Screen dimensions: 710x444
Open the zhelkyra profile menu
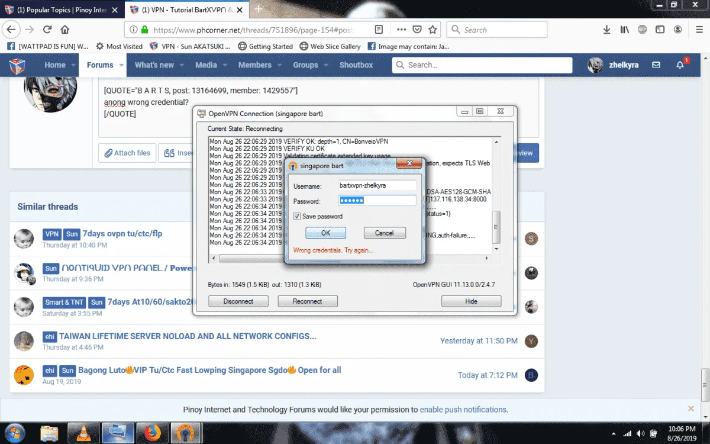click(613, 65)
